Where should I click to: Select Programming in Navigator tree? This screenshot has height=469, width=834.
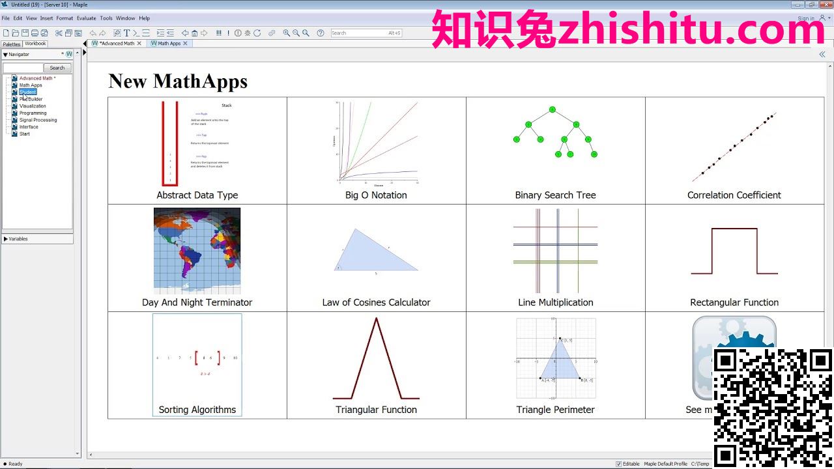coord(33,113)
